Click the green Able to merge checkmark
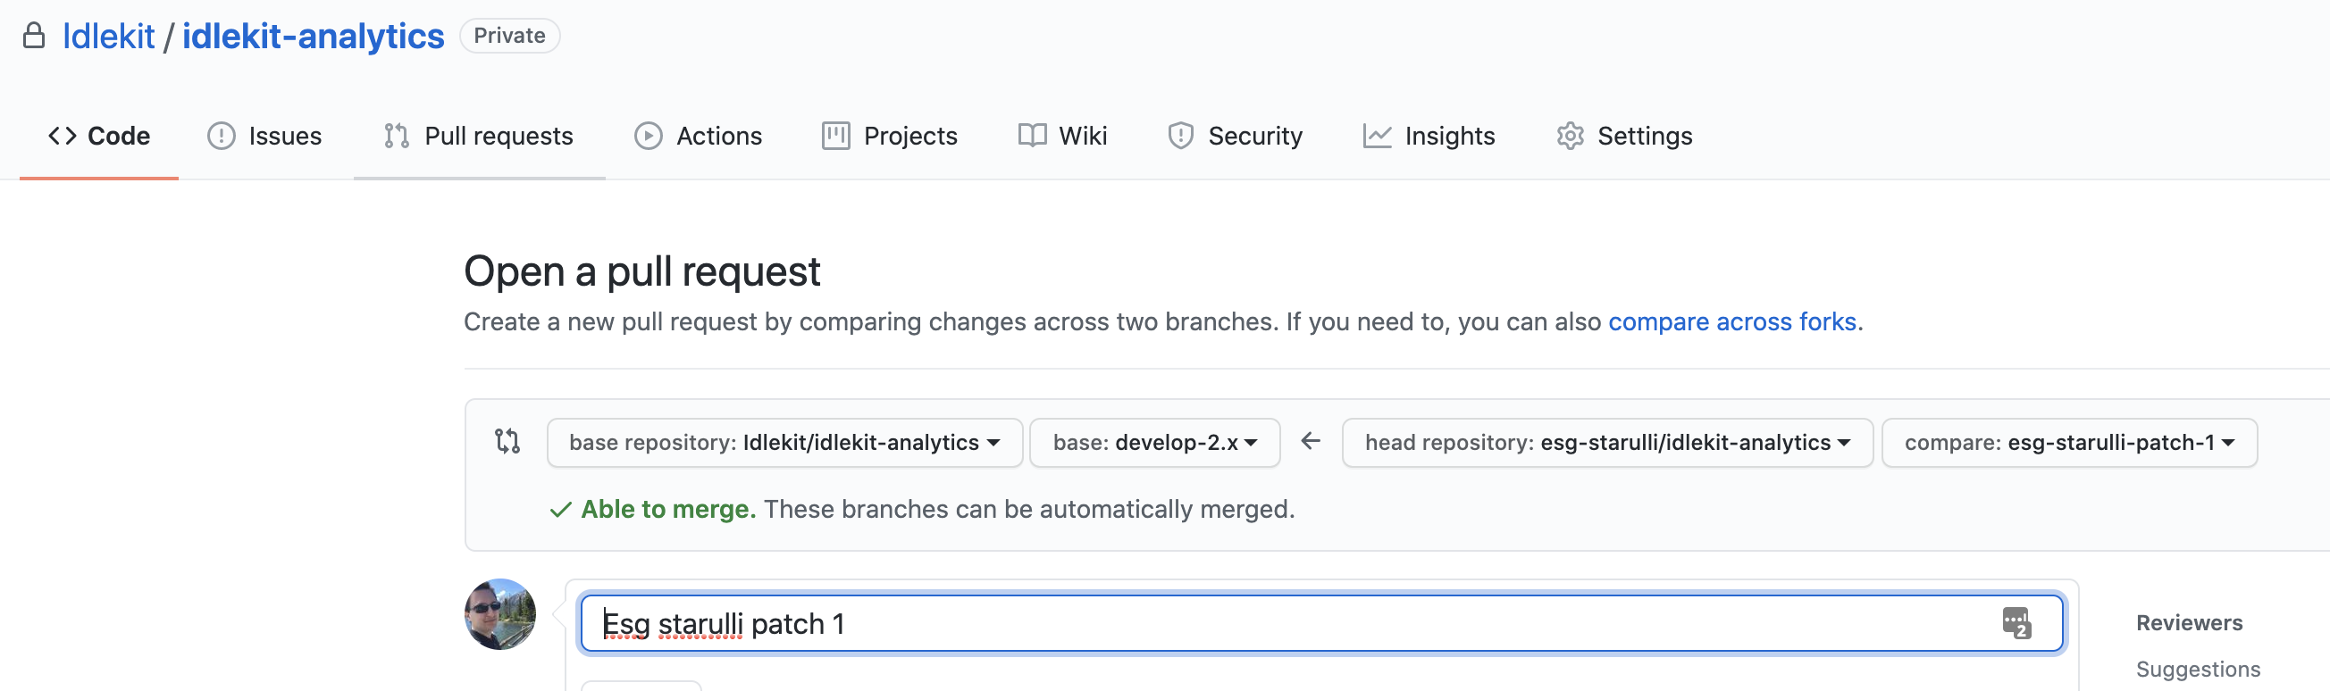 pos(561,510)
